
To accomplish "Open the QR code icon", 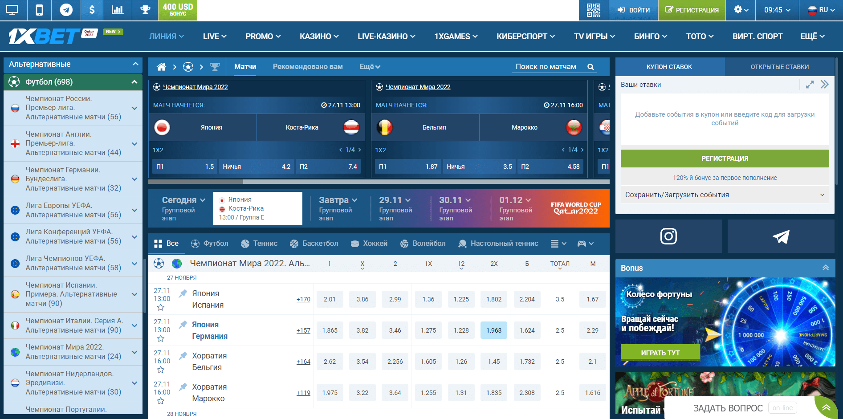I will (x=594, y=10).
